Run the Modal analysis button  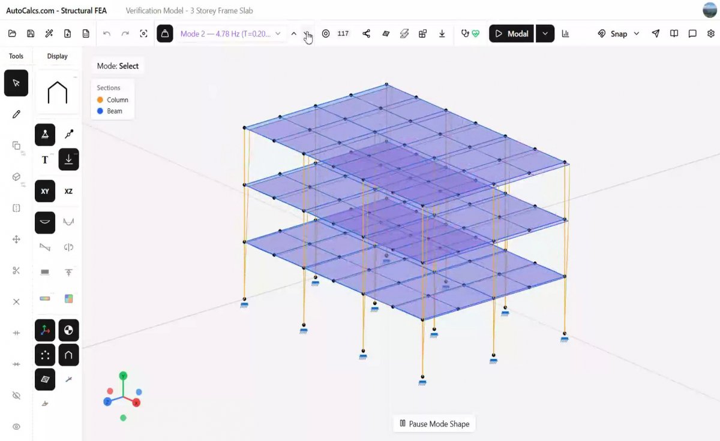511,34
